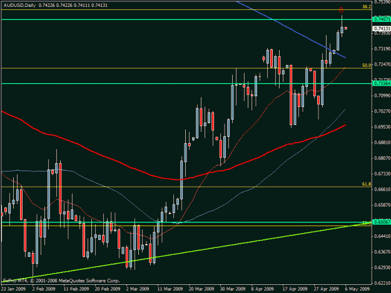The height and width of the screenshot is (293, 391).
Task: Click 0.67330 on the price axis
Action: click(382, 174)
